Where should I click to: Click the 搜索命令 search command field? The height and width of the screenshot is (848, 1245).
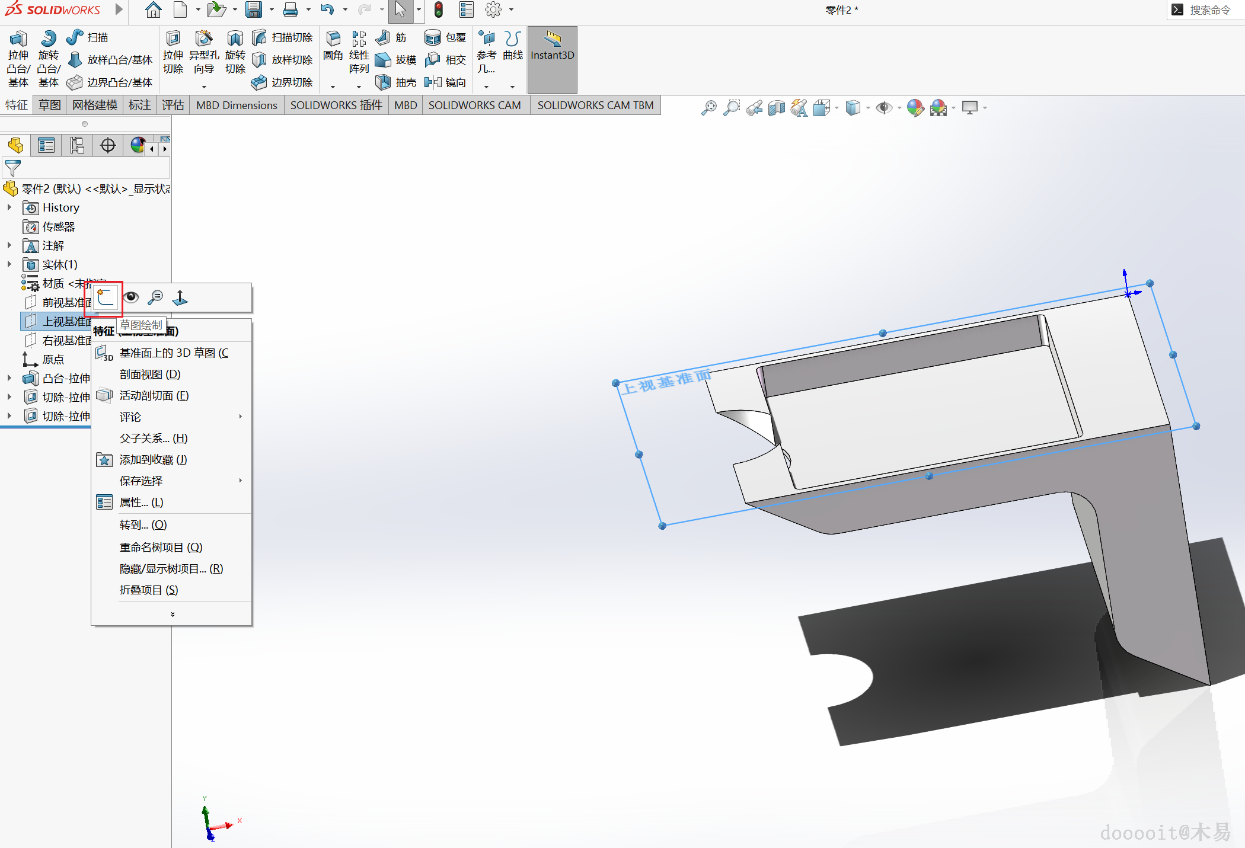tap(1209, 10)
